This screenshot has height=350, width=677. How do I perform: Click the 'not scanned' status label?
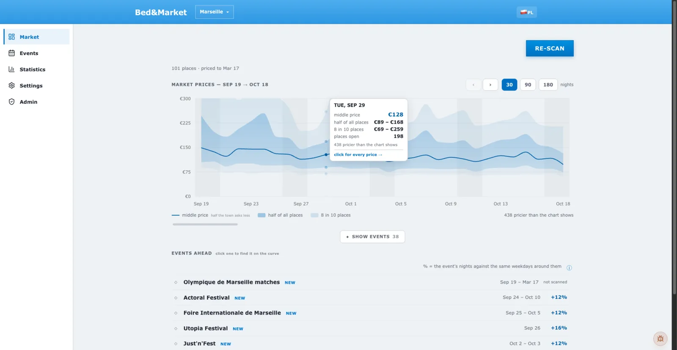coord(555,282)
